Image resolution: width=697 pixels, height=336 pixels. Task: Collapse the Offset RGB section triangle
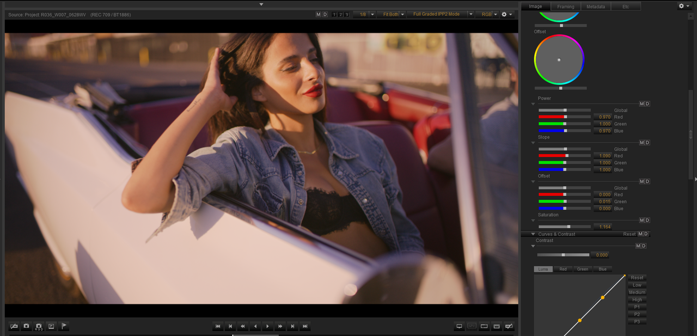[x=533, y=181]
